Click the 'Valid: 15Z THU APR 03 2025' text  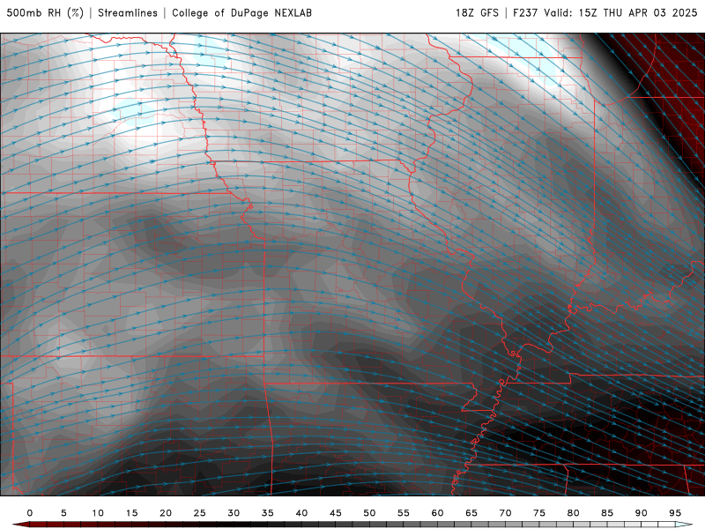tap(620, 12)
